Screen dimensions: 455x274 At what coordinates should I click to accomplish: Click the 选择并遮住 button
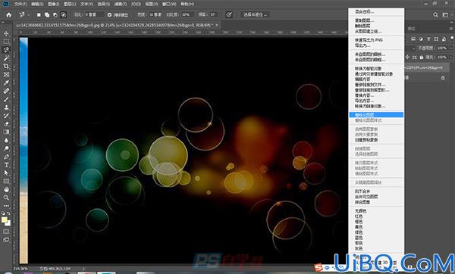(x=255, y=14)
